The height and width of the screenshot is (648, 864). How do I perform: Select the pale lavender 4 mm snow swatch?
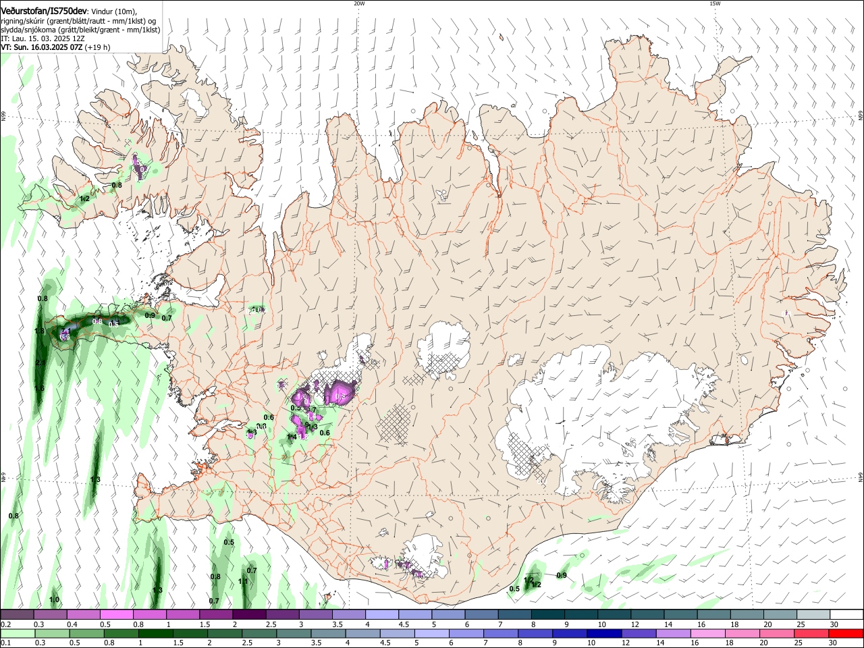[x=382, y=615]
